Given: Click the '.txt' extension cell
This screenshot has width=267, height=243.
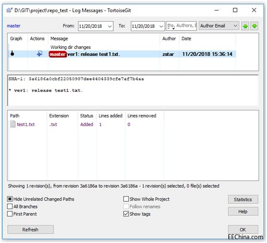Looking at the screenshot, I should 53,124.
